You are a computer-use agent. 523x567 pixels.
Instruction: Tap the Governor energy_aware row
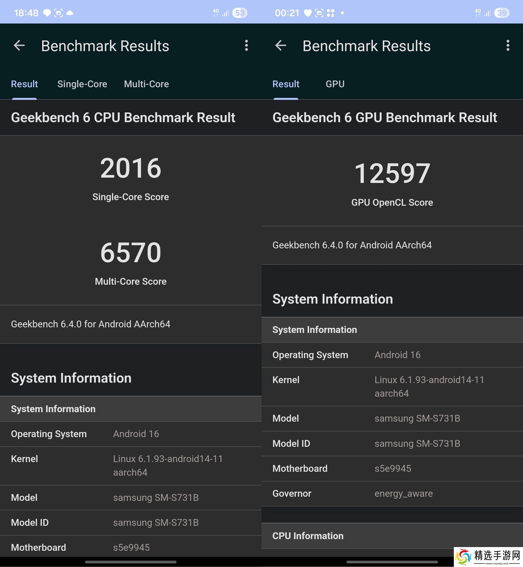tap(392, 493)
